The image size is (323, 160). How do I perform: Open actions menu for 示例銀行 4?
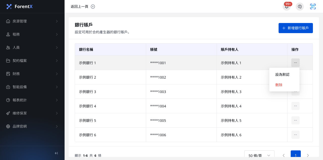[295, 106]
